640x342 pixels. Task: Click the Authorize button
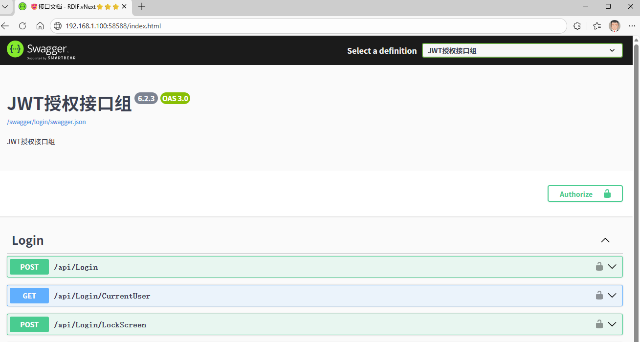click(x=585, y=194)
